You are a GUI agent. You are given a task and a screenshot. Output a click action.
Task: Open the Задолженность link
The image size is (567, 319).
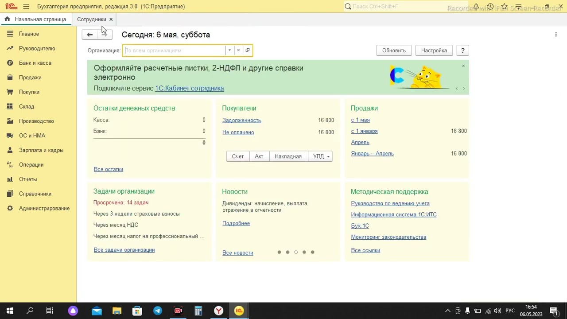point(241,121)
